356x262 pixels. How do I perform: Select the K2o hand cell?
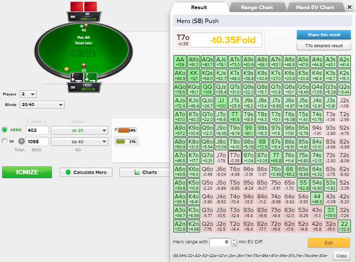click(194, 226)
